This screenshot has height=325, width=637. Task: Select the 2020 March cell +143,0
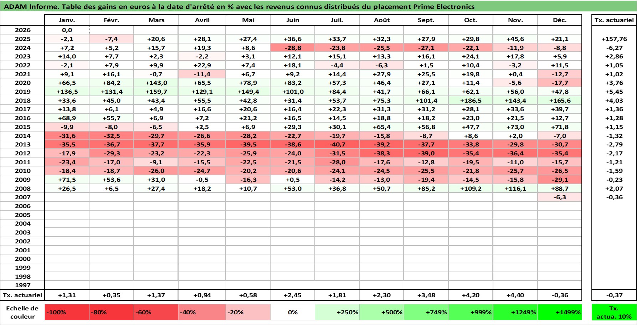click(156, 83)
